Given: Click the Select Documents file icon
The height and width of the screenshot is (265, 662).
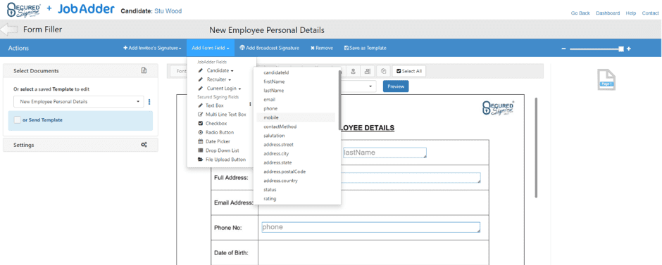Looking at the screenshot, I should [x=144, y=71].
